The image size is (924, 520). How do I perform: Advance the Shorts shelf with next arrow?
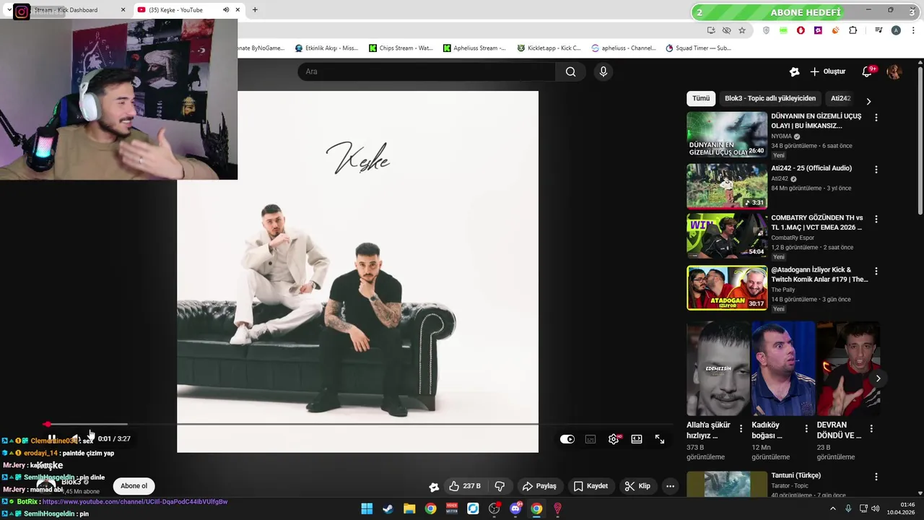878,378
